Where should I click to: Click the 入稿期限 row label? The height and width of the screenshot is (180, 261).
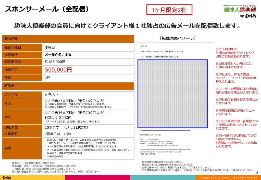click(22, 134)
